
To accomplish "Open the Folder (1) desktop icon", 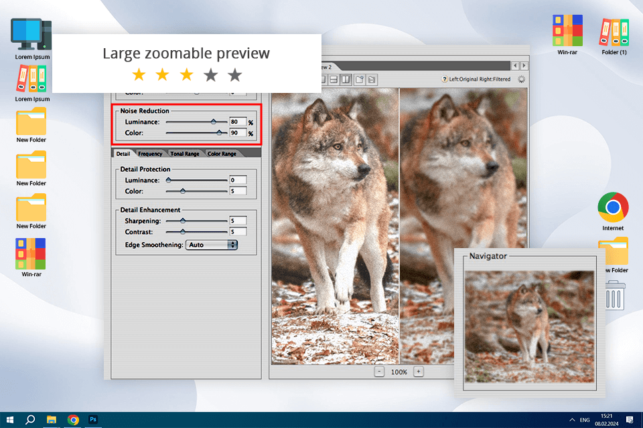I will [x=614, y=36].
